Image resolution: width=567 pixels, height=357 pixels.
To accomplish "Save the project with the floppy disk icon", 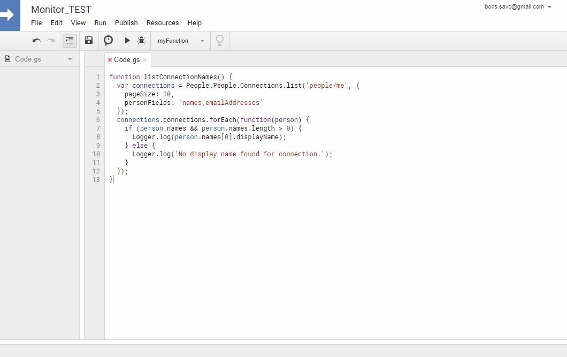I will (89, 40).
